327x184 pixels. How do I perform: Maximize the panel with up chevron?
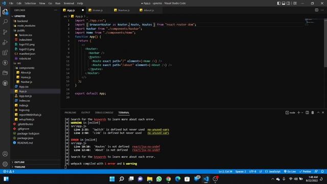tap(318, 112)
